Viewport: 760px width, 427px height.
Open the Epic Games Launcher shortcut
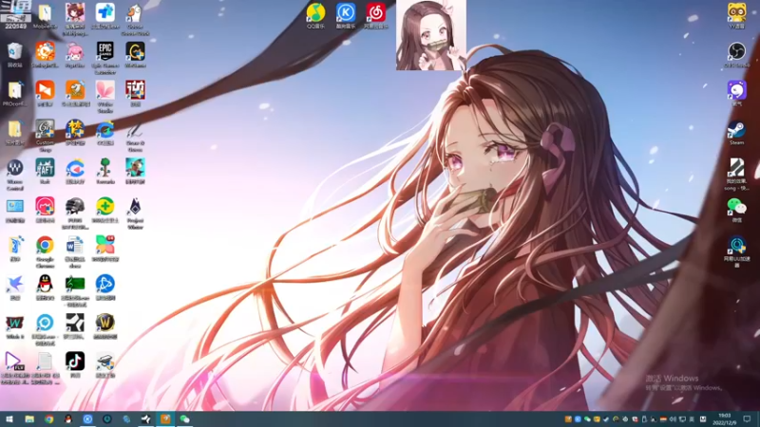pos(105,51)
